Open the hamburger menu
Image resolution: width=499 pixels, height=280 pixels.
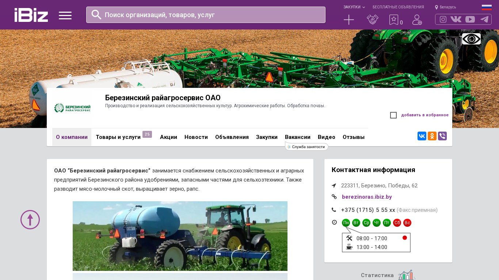coord(65,15)
